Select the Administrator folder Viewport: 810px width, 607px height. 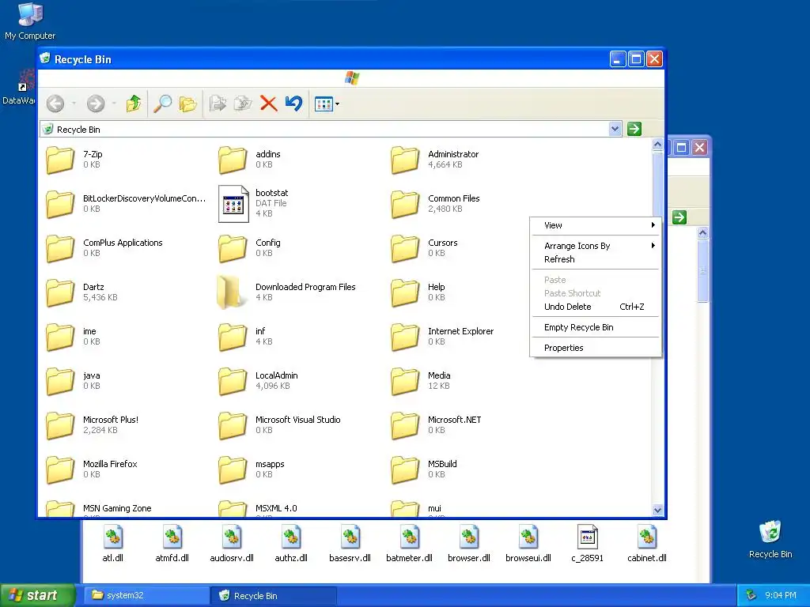[x=405, y=160]
